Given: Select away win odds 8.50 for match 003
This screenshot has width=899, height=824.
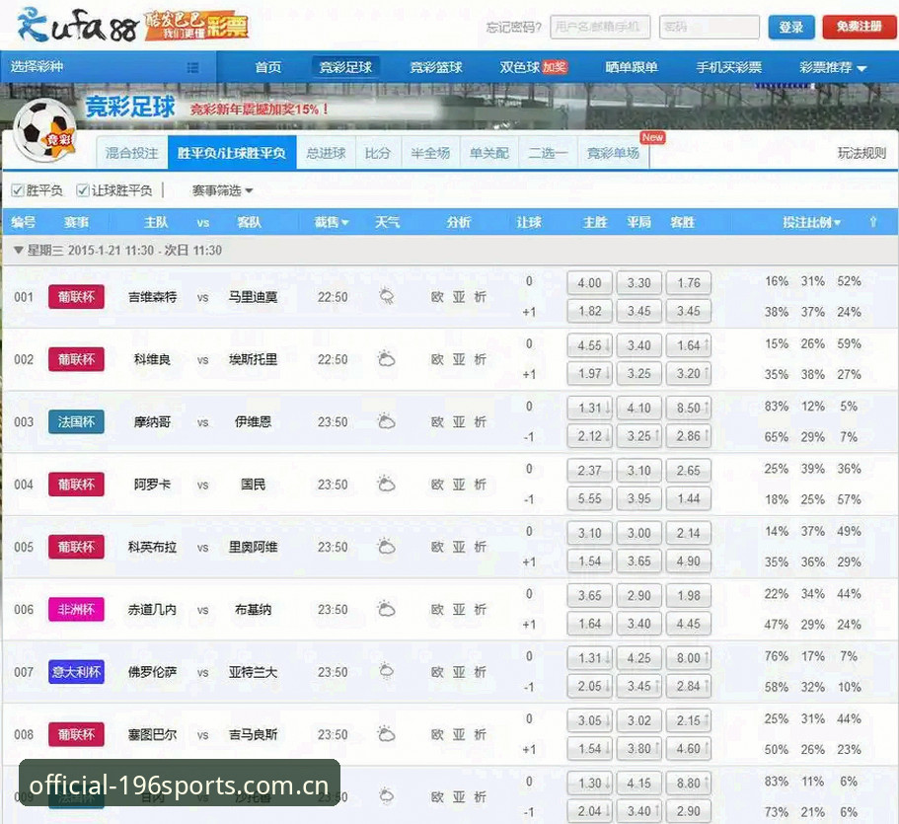Looking at the screenshot, I should pos(689,408).
